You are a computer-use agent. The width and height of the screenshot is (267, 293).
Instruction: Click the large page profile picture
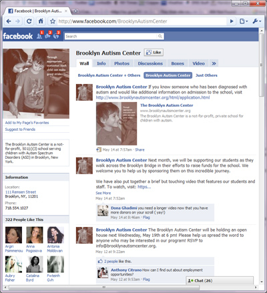tap(36, 83)
